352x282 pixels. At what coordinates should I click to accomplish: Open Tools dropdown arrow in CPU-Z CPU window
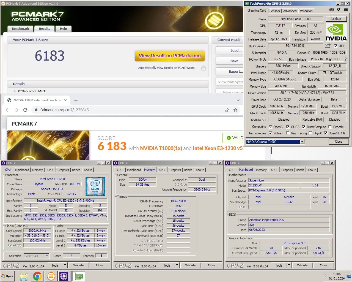(65, 265)
